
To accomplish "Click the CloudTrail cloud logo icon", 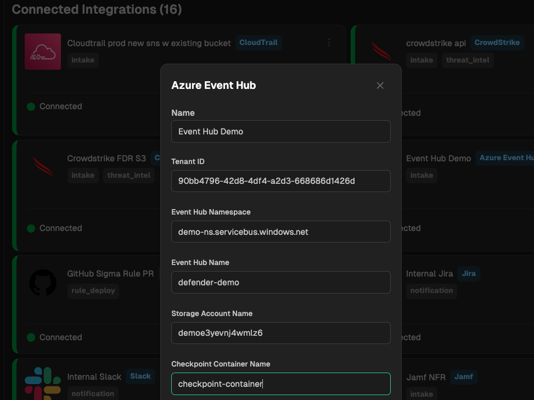I will 43,52.
